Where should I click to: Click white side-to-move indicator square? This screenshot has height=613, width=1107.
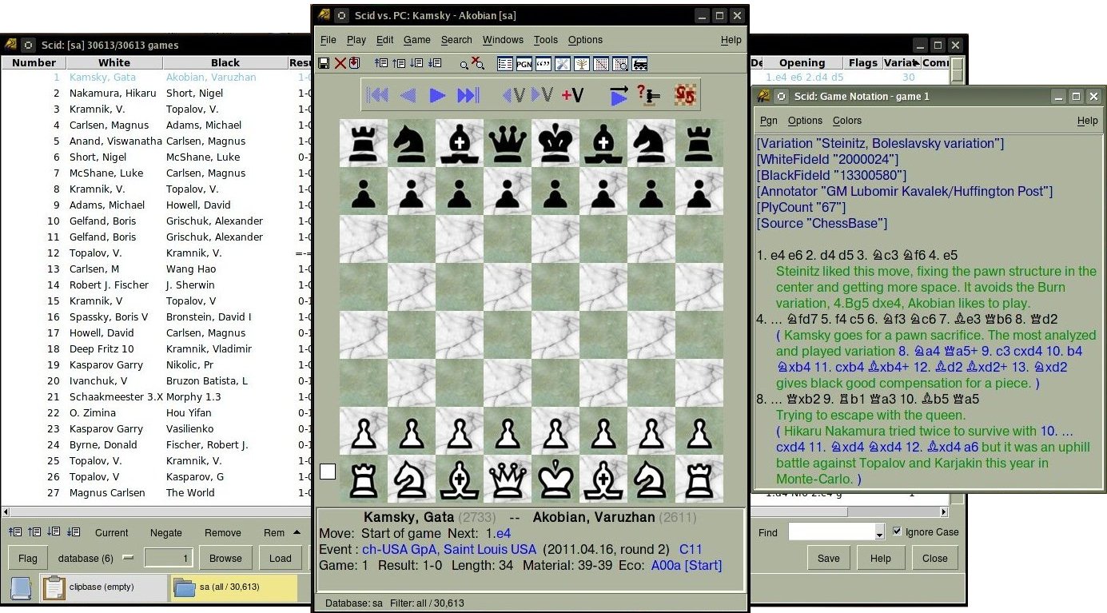point(328,472)
